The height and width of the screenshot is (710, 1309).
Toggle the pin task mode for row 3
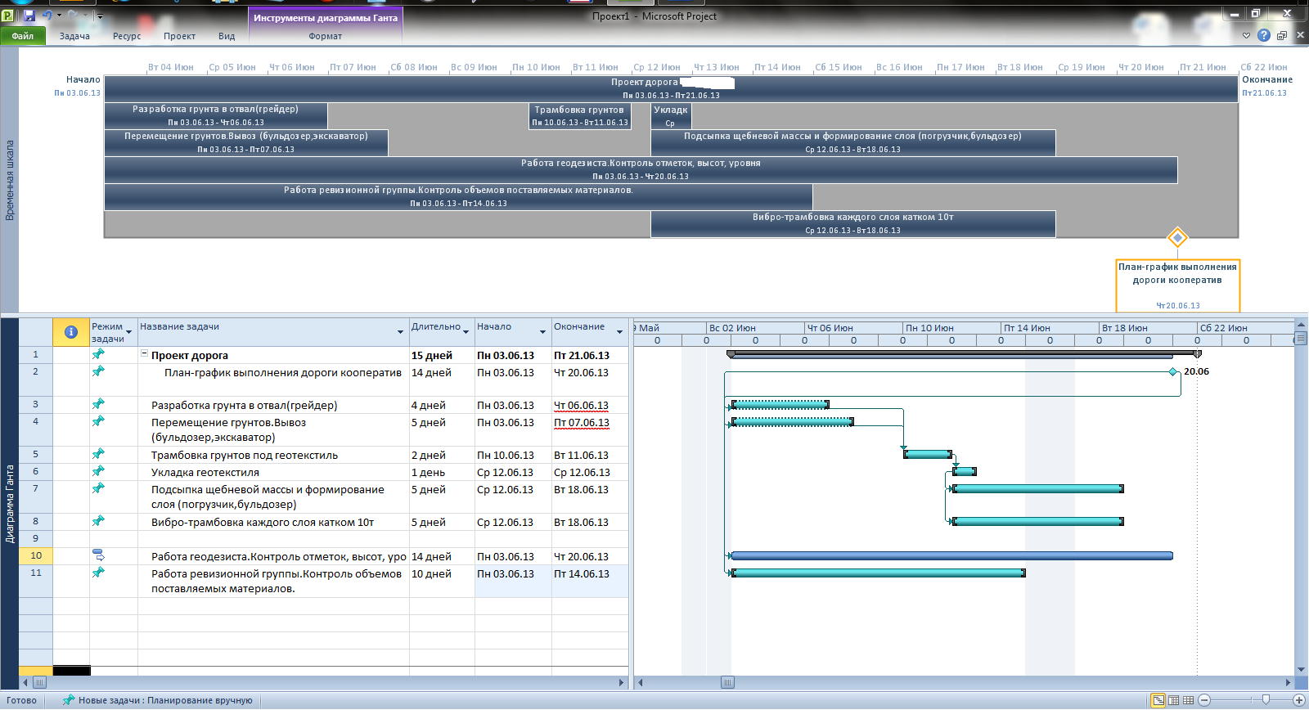pos(98,404)
